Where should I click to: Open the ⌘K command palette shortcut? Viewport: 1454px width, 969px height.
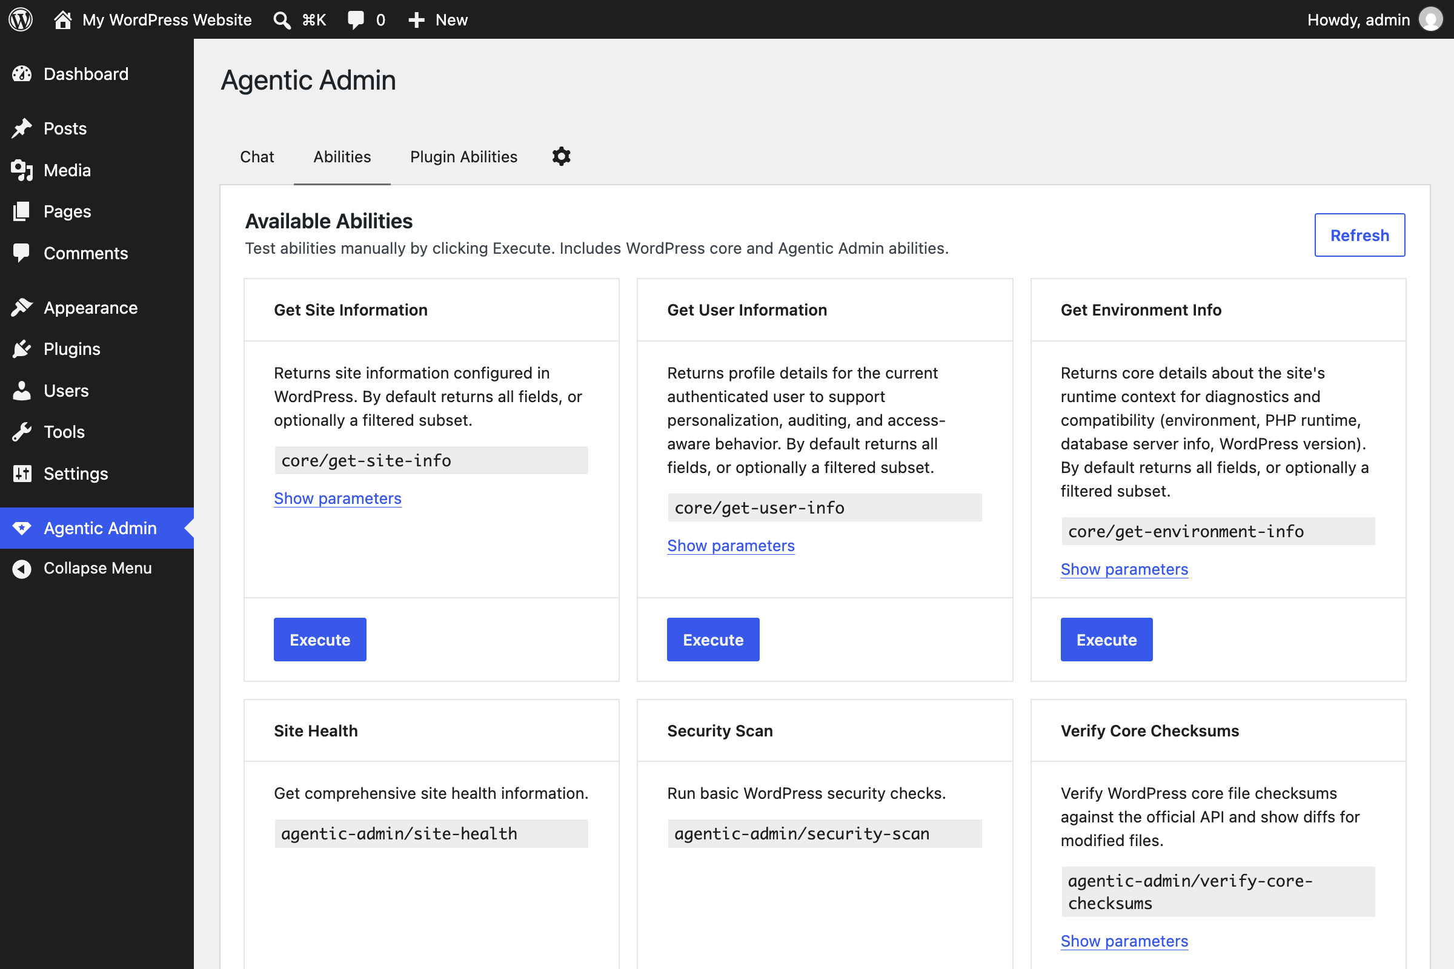point(314,20)
